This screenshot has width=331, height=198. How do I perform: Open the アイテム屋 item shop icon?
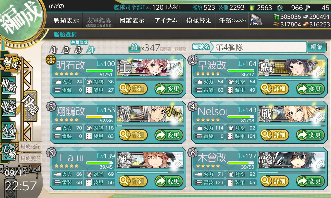256,20
